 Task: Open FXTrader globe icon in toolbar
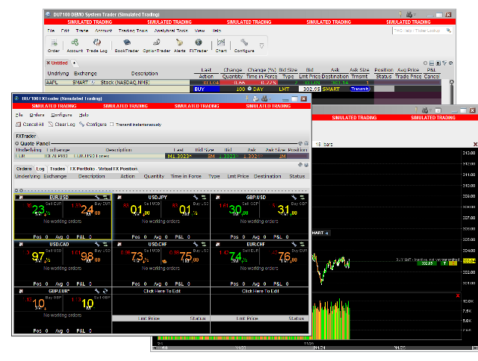pyautogui.click(x=199, y=45)
